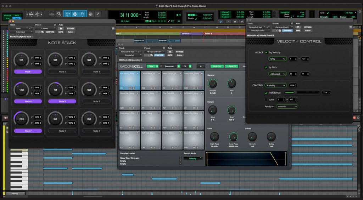The width and height of the screenshot is (363, 200).
Task: Solo the C2 pad in GrooveCell
Action: click(x=133, y=88)
